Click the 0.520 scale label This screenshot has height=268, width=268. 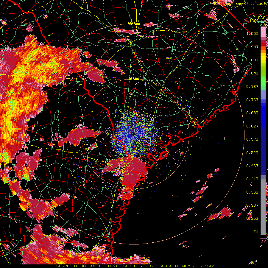pos(252,153)
